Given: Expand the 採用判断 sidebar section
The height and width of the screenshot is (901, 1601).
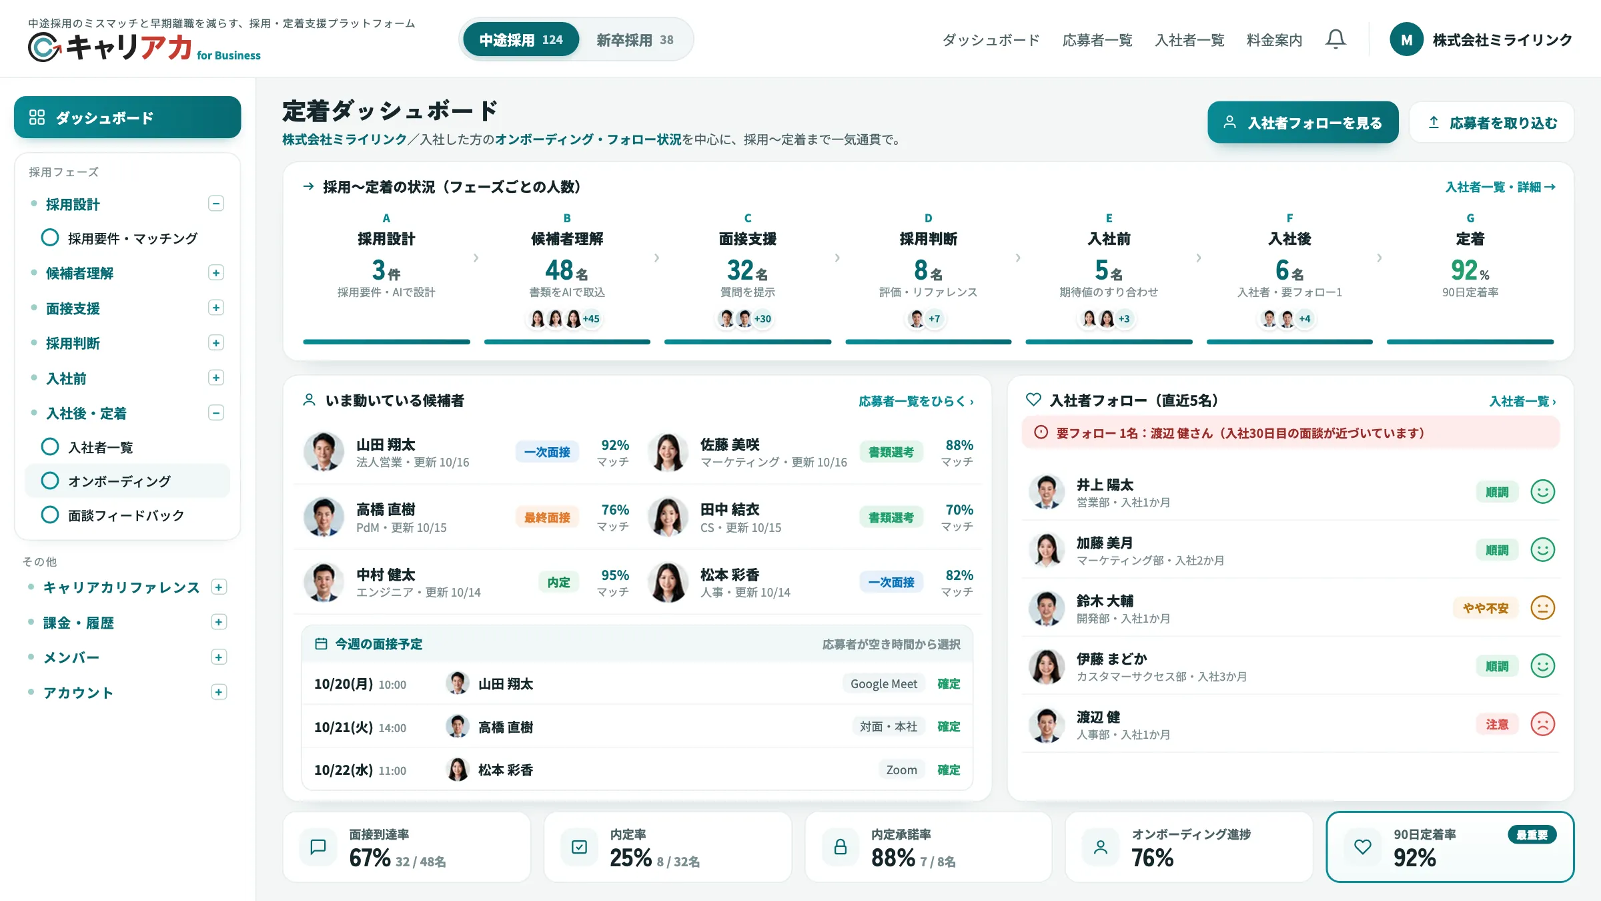Looking at the screenshot, I should (215, 343).
